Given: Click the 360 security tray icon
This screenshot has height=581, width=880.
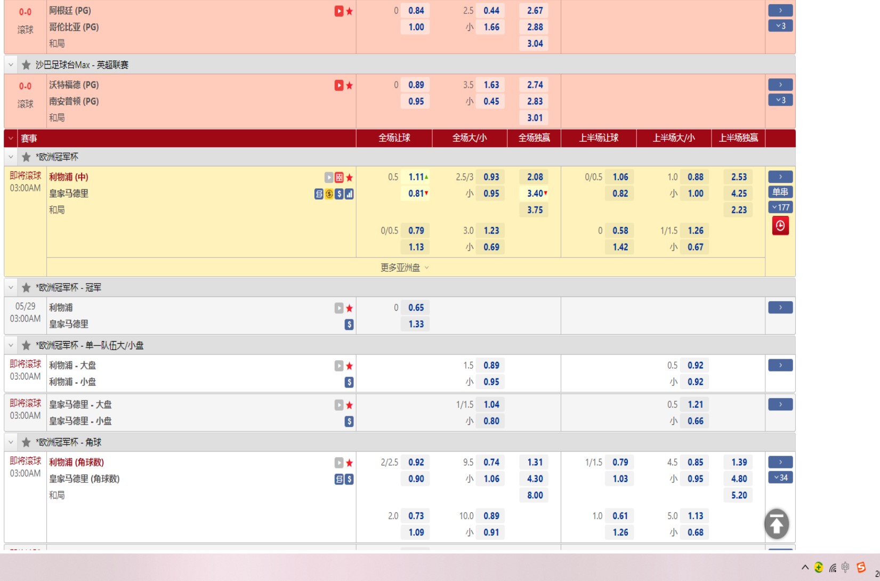Looking at the screenshot, I should (x=819, y=567).
